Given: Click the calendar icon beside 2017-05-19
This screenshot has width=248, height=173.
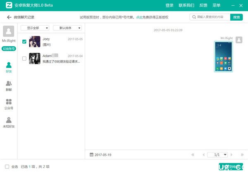Looking at the screenshot, I should tap(91, 154).
